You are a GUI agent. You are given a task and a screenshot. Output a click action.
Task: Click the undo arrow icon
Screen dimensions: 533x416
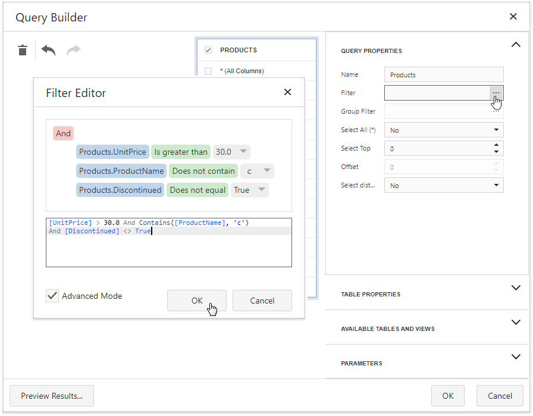pos(48,51)
